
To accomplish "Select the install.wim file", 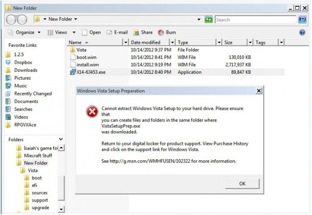I will tap(87, 65).
